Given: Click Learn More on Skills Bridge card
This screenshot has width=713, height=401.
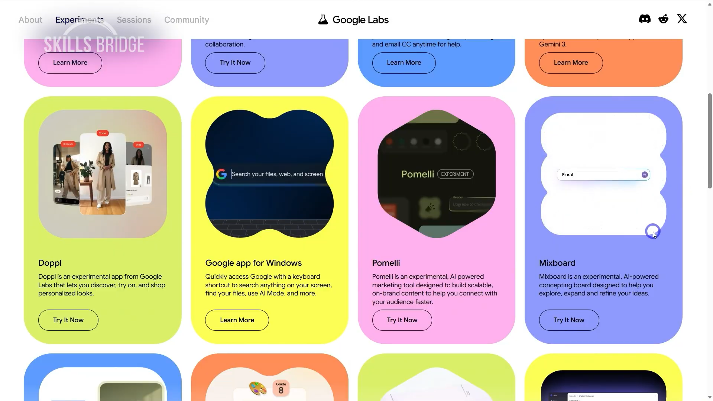Looking at the screenshot, I should [70, 63].
